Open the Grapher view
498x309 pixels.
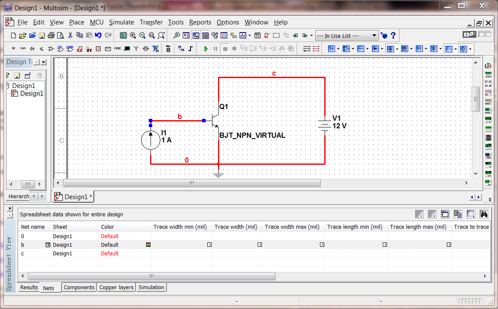click(243, 36)
